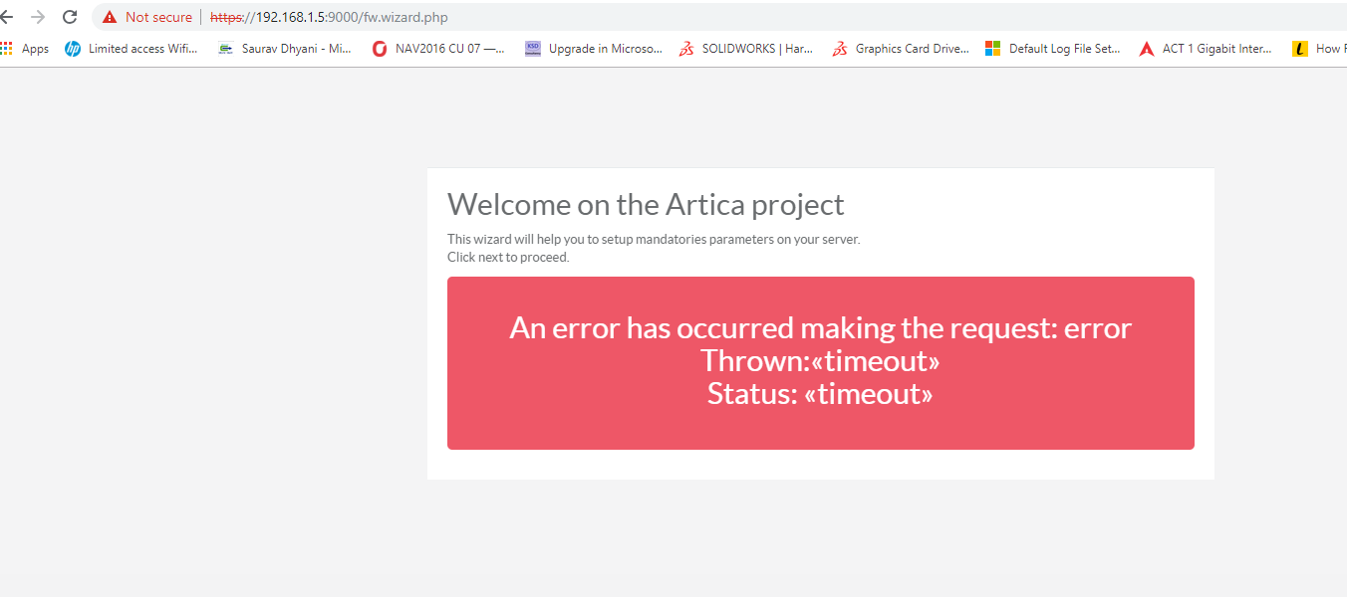Open the Upgrade in Microso... bookmark
This screenshot has width=1347, height=597.
pos(594,48)
